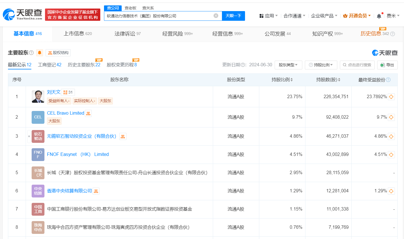Open 无锡软石智动's equity structure icon
The image size is (404, 239).
pyautogui.click(x=123, y=136)
